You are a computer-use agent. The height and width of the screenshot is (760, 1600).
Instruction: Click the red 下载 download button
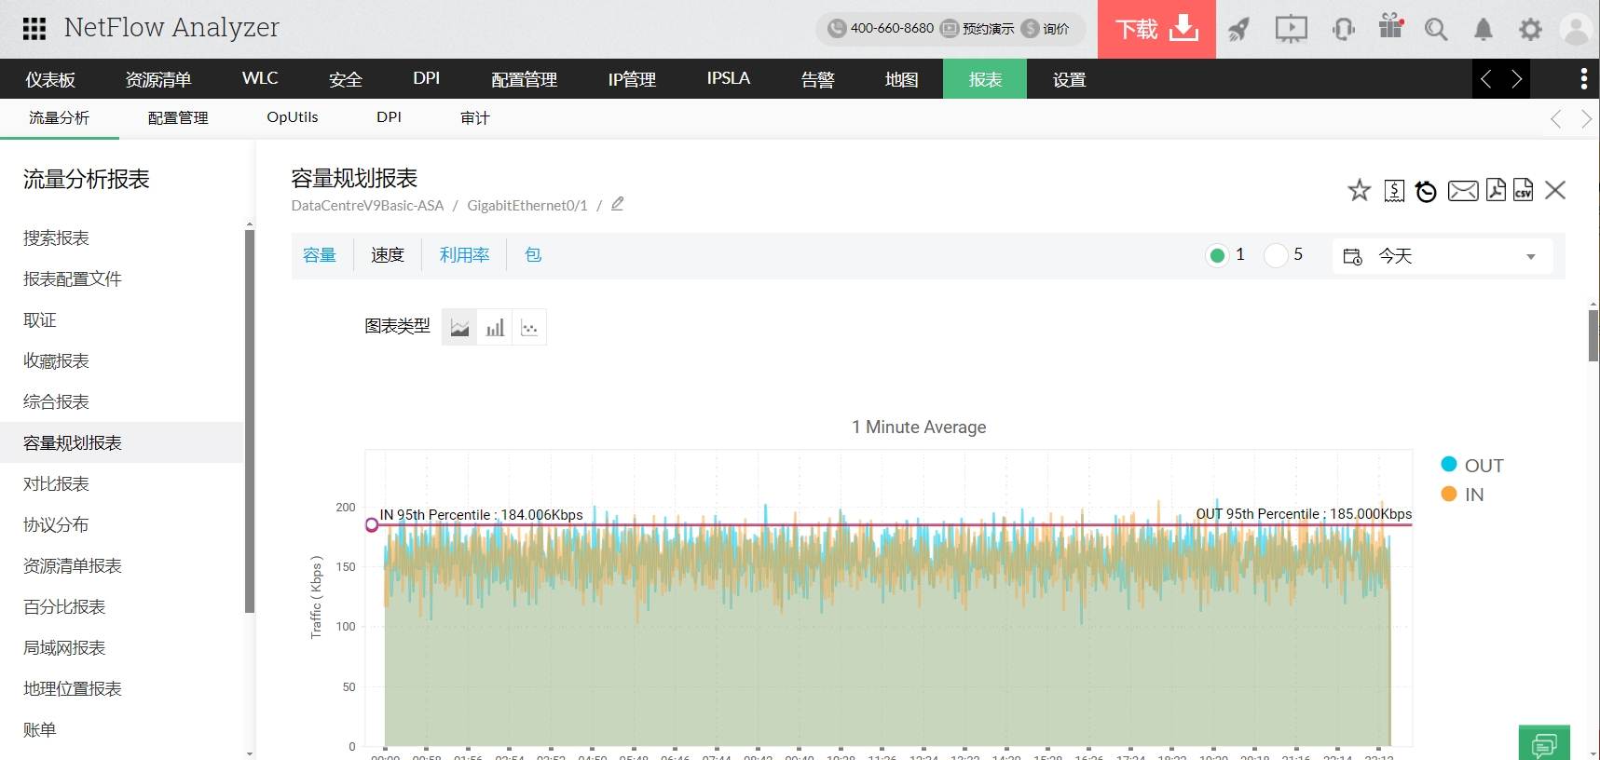(1156, 29)
